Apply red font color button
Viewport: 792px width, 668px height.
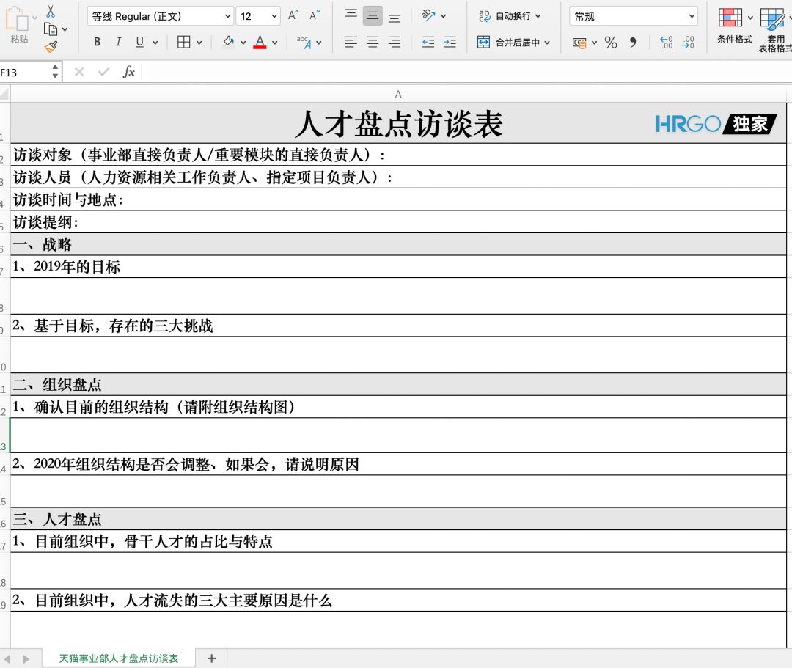260,42
